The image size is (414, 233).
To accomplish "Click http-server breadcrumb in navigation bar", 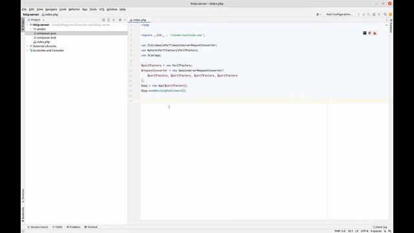I will pyautogui.click(x=31, y=14).
